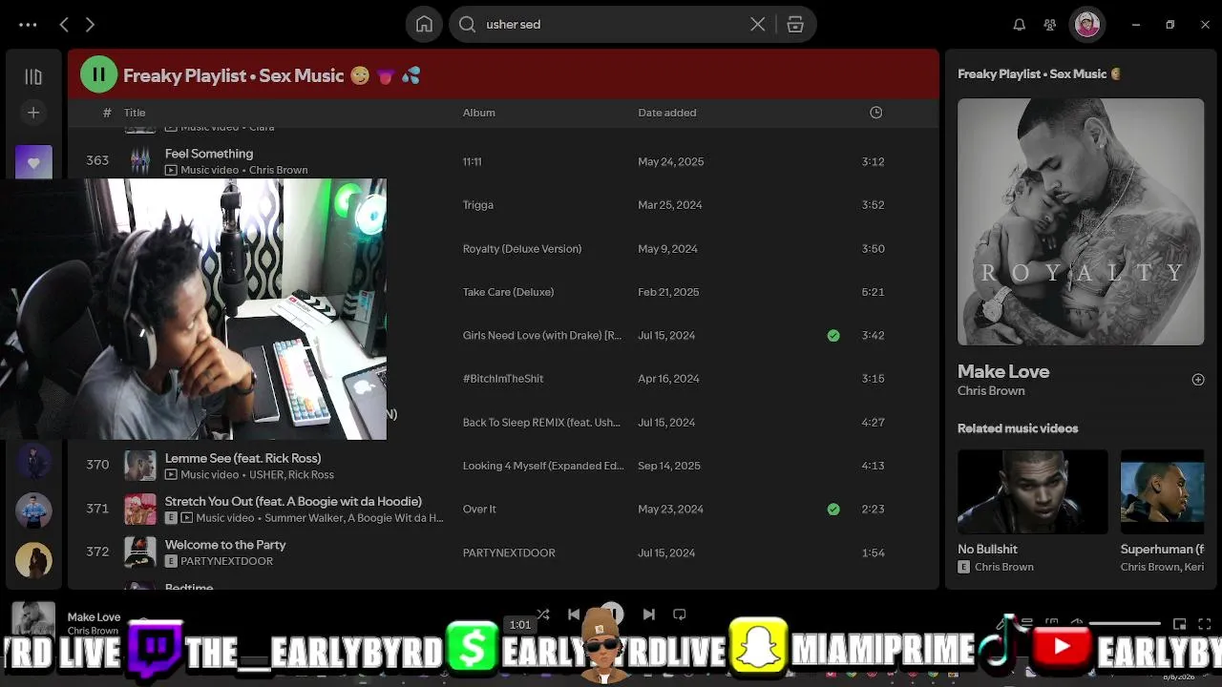Viewport: 1222px width, 687px height.
Task: Open the three-dot app menu
Action: pyautogui.click(x=28, y=25)
